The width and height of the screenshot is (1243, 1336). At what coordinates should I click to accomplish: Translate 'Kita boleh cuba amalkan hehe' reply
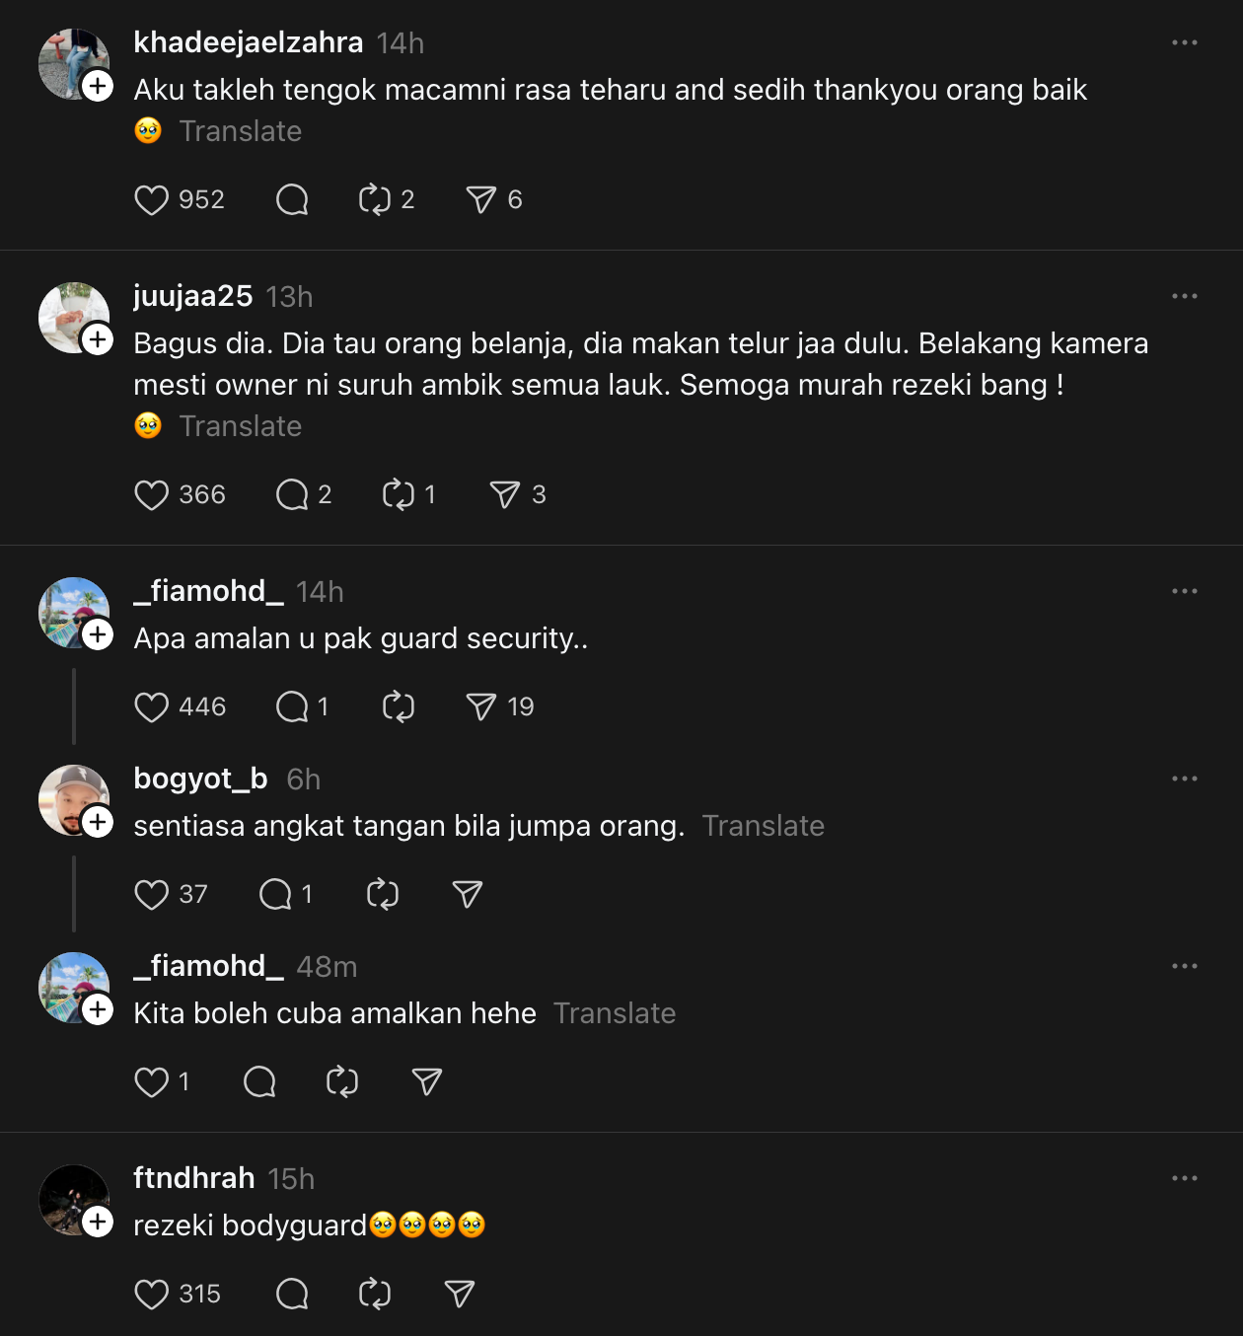[x=614, y=1013]
